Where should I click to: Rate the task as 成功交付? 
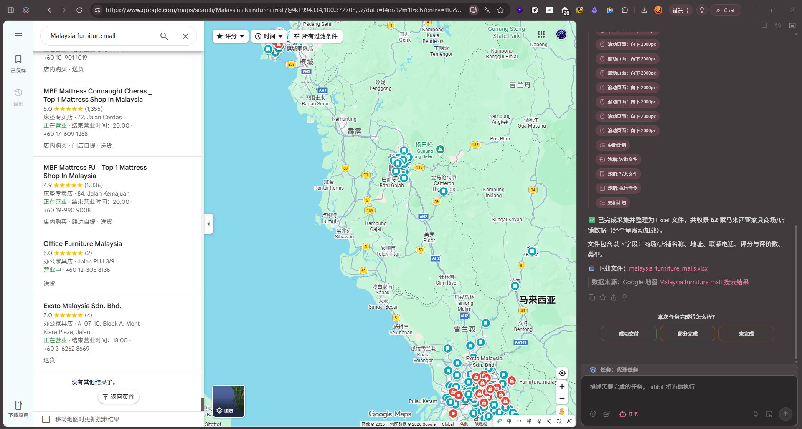click(629, 334)
